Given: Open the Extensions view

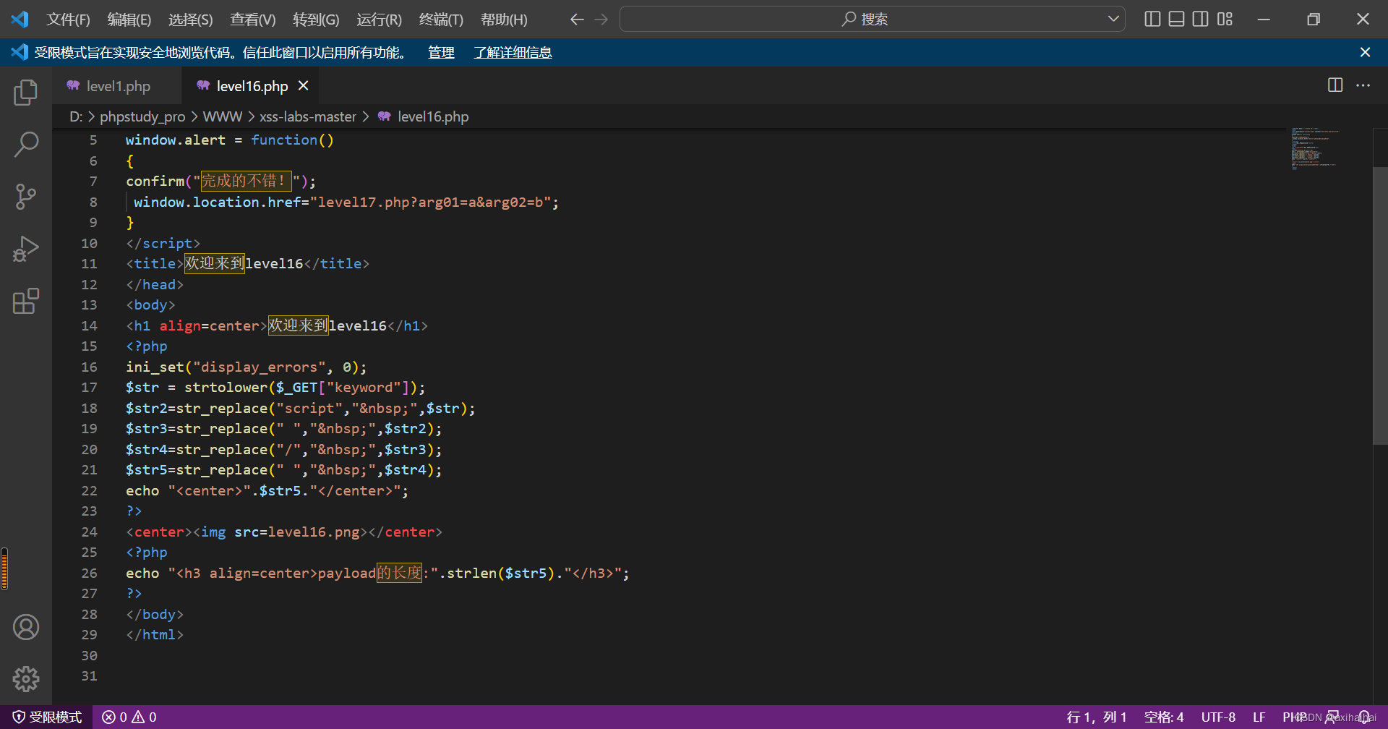Looking at the screenshot, I should coord(26,301).
